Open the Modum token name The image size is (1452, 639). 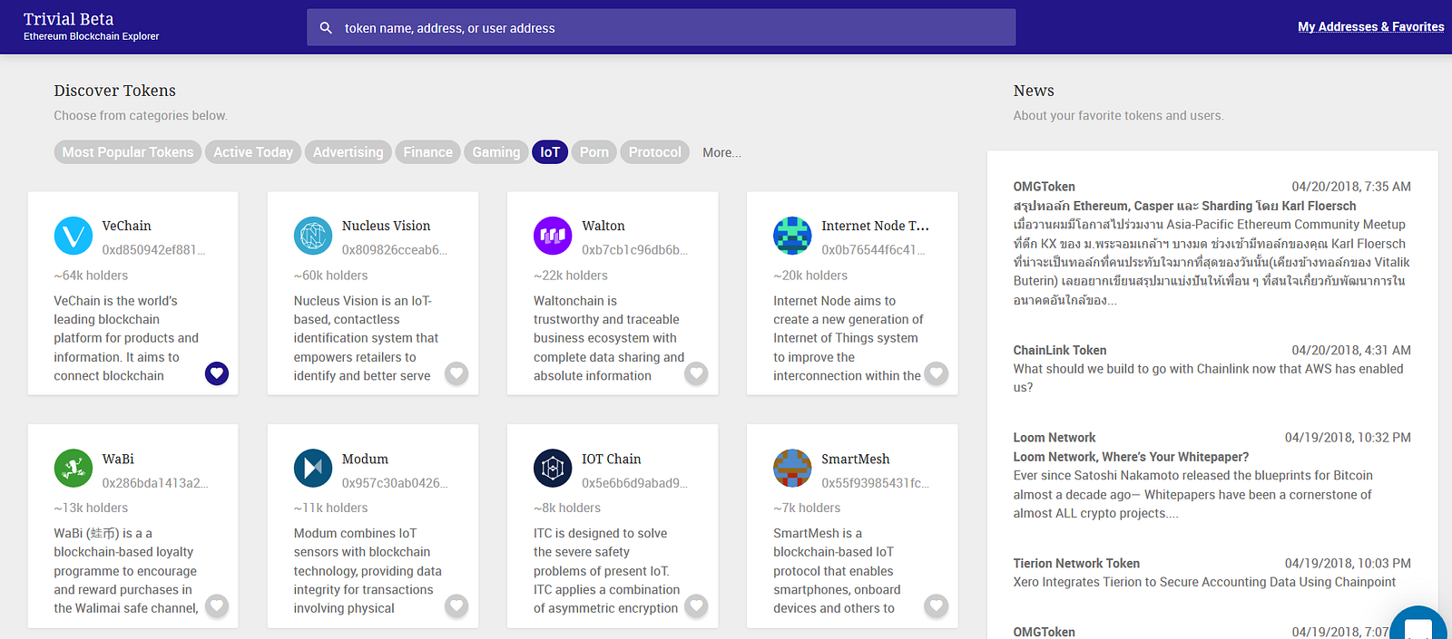pyautogui.click(x=365, y=459)
